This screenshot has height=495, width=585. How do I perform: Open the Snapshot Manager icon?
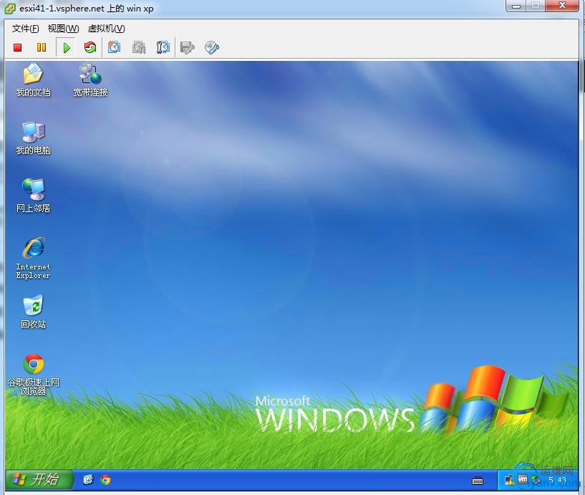(x=163, y=47)
